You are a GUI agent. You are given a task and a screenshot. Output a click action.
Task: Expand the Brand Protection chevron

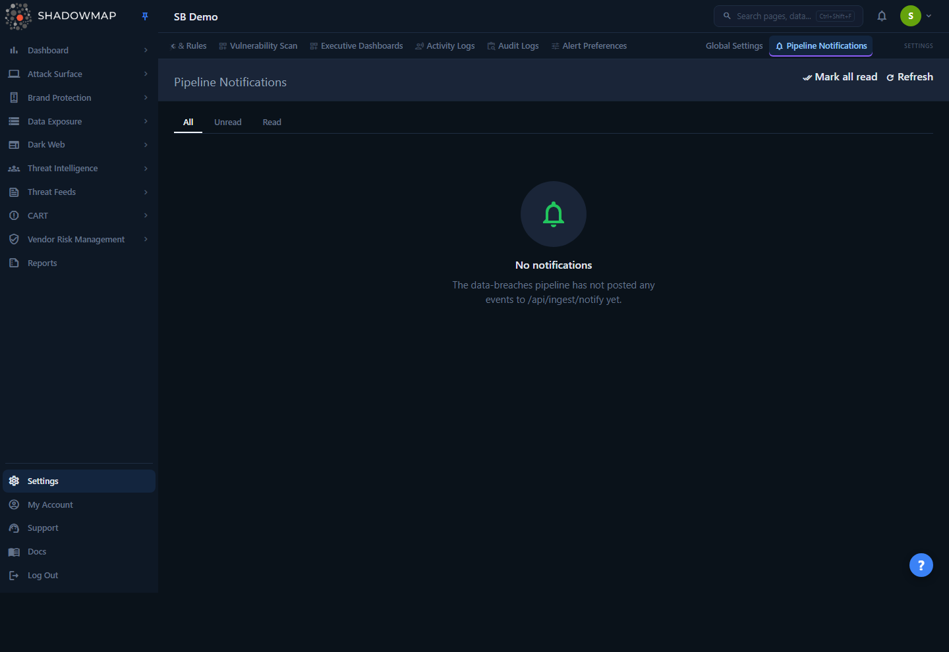[x=146, y=97]
